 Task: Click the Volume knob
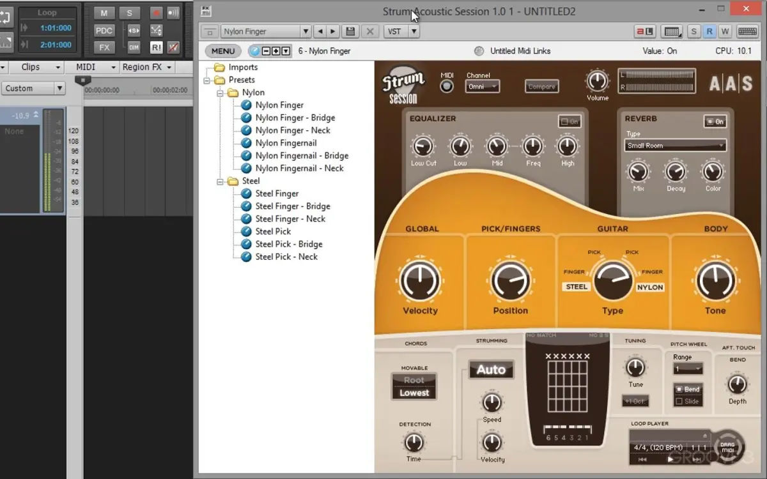coord(597,80)
